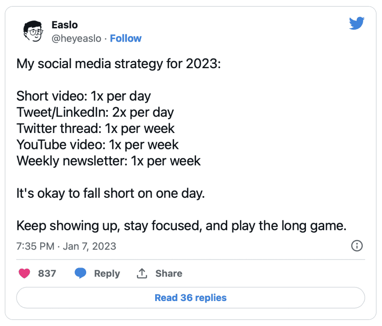This screenshot has height=326, width=382.
Task: Click the YouTube video line of tweet
Action: point(97,145)
